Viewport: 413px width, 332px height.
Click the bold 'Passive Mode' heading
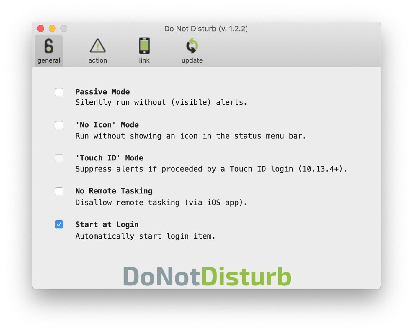pos(102,92)
